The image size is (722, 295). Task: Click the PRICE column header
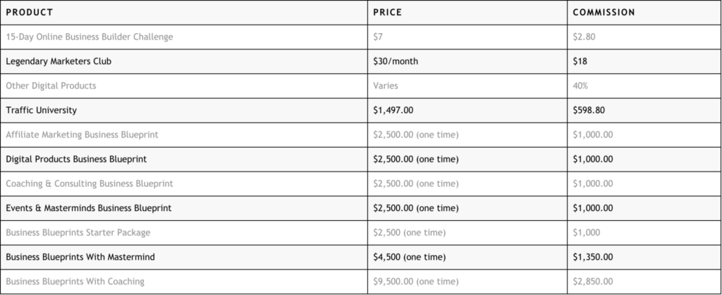tap(387, 13)
